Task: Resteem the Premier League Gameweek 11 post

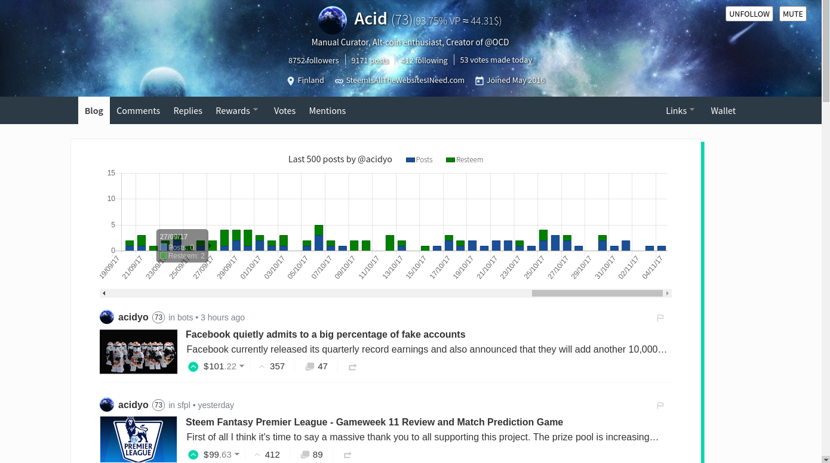Action: [x=348, y=455]
